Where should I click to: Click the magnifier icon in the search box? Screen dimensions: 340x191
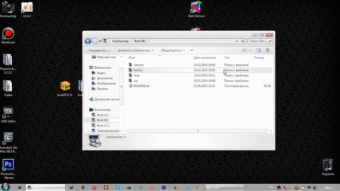coord(270,41)
